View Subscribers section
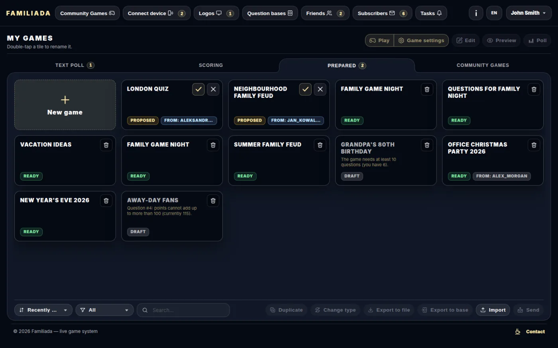558x348 pixels. [x=382, y=13]
